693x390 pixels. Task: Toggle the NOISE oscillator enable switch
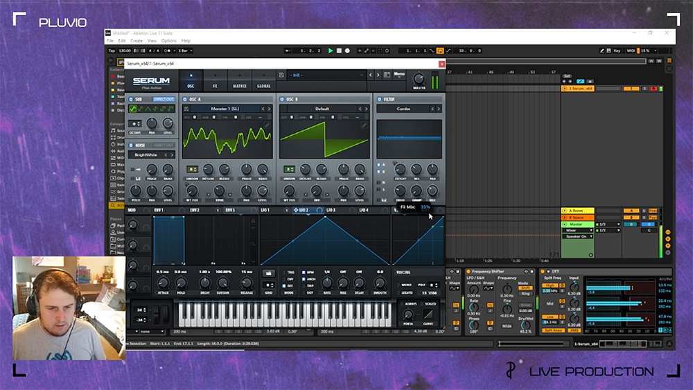click(131, 145)
